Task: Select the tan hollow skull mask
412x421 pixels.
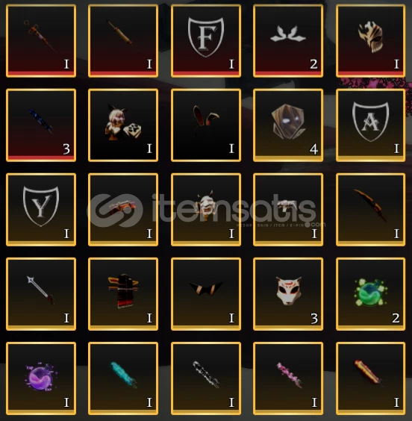Action: click(370, 41)
